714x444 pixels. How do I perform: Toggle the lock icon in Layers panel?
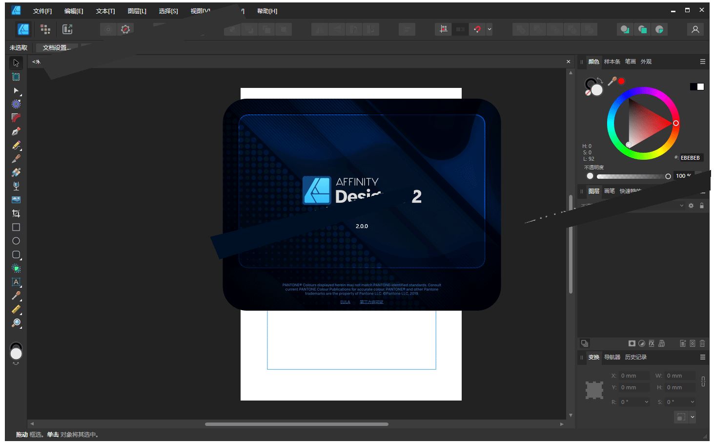(702, 206)
